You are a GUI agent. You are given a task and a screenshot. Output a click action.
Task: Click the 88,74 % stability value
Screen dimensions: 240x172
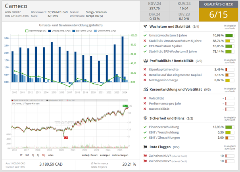(218, 41)
